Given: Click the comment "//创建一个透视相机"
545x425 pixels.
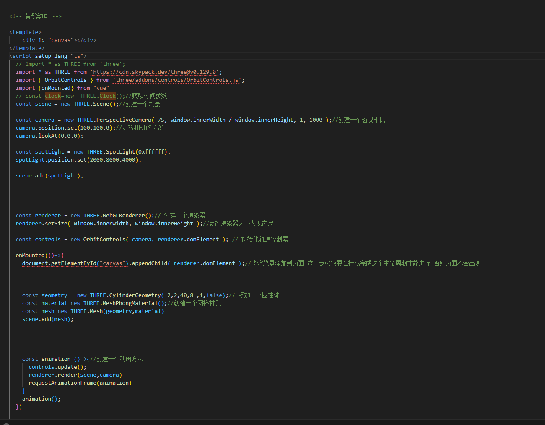Looking at the screenshot, I should 358,120.
